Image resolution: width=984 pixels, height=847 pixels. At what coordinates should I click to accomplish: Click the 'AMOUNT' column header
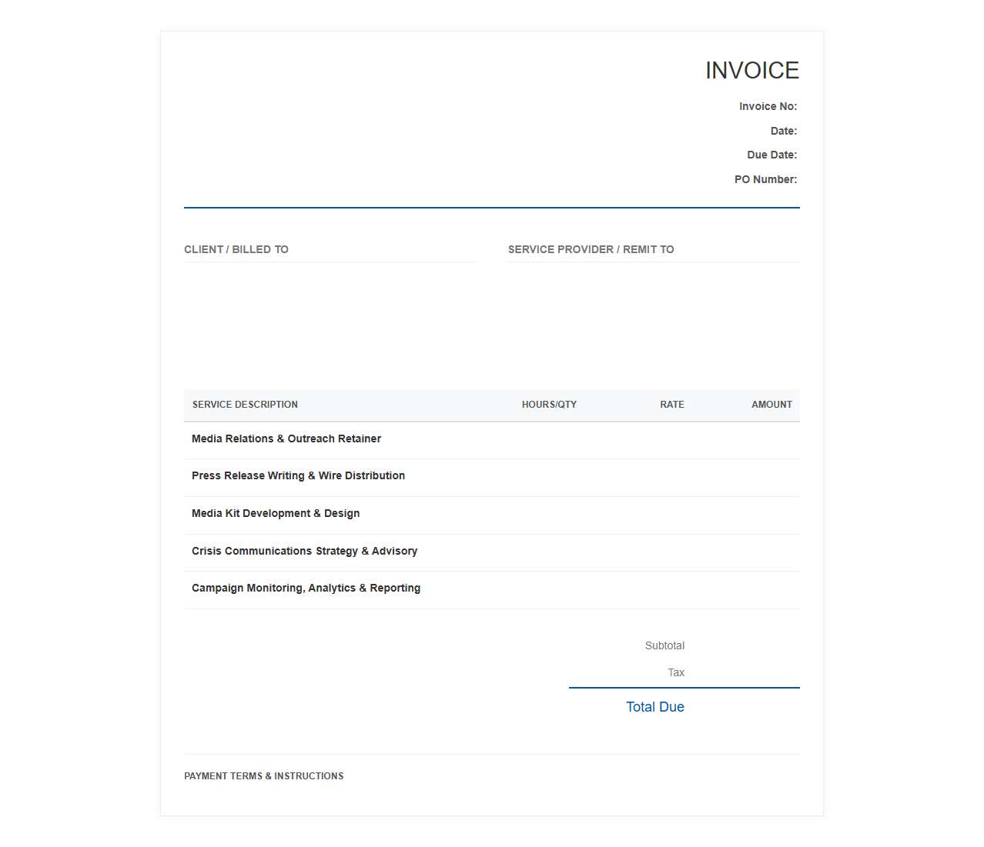[771, 405]
